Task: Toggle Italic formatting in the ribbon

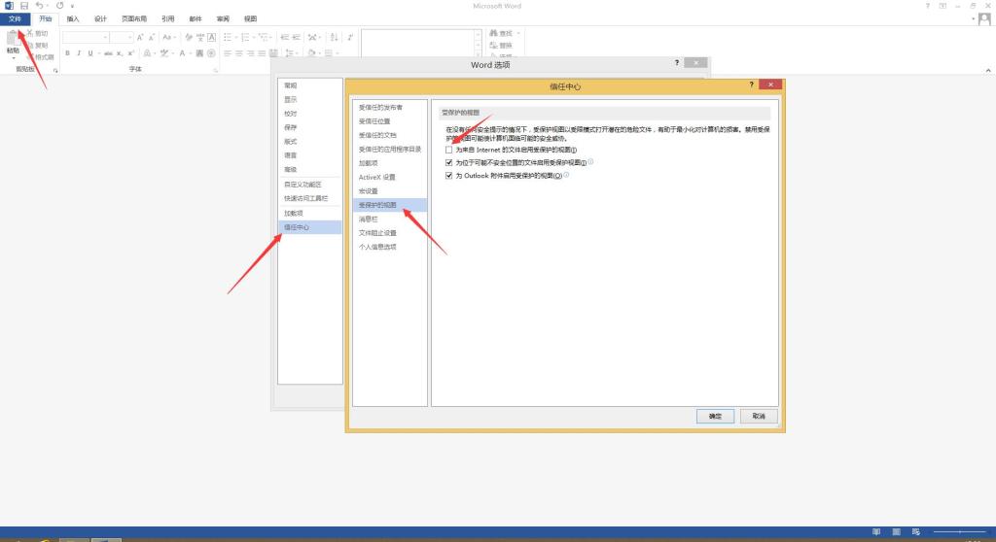Action: (79, 53)
